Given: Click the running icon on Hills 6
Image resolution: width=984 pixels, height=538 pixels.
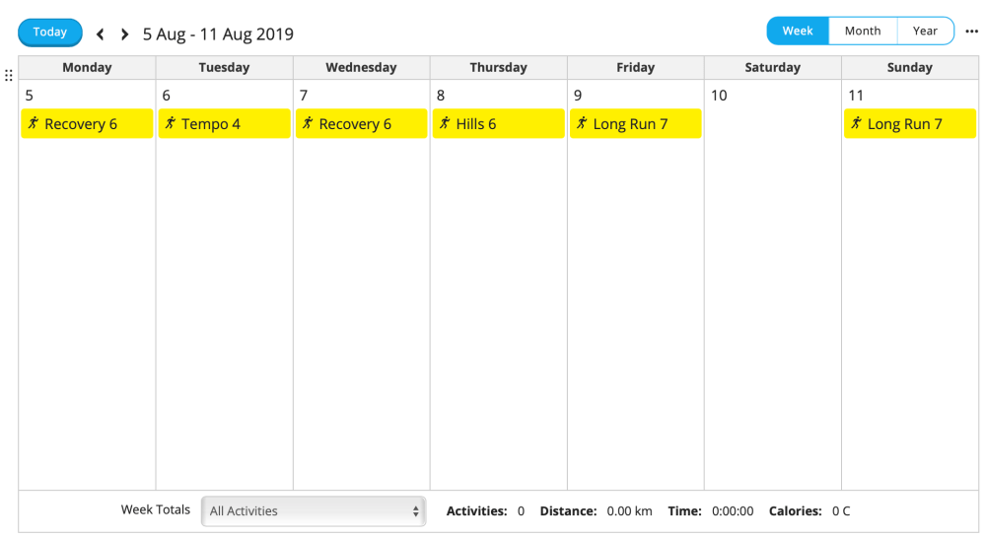Looking at the screenshot, I should pos(444,123).
